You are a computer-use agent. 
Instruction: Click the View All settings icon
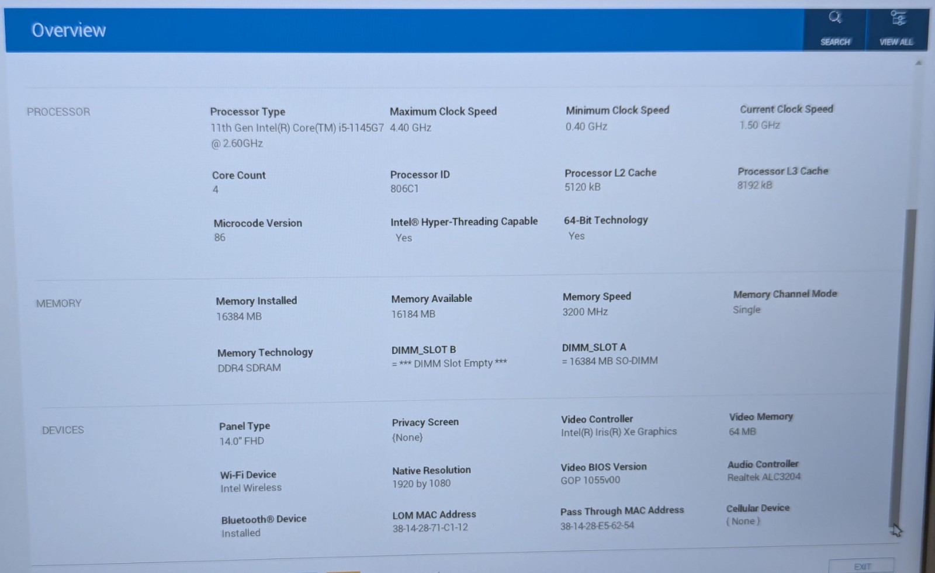898,18
